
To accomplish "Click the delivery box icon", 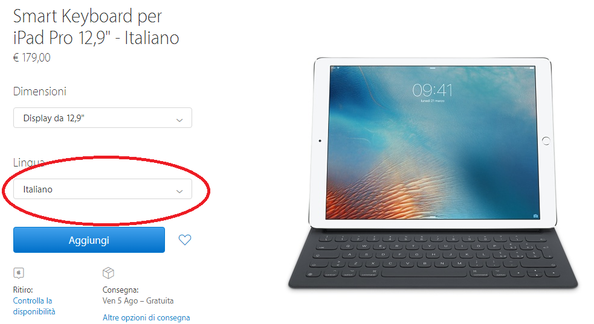I will [x=108, y=273].
